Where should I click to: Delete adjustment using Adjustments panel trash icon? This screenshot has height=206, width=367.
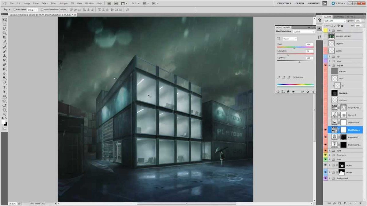pyautogui.click(x=313, y=91)
